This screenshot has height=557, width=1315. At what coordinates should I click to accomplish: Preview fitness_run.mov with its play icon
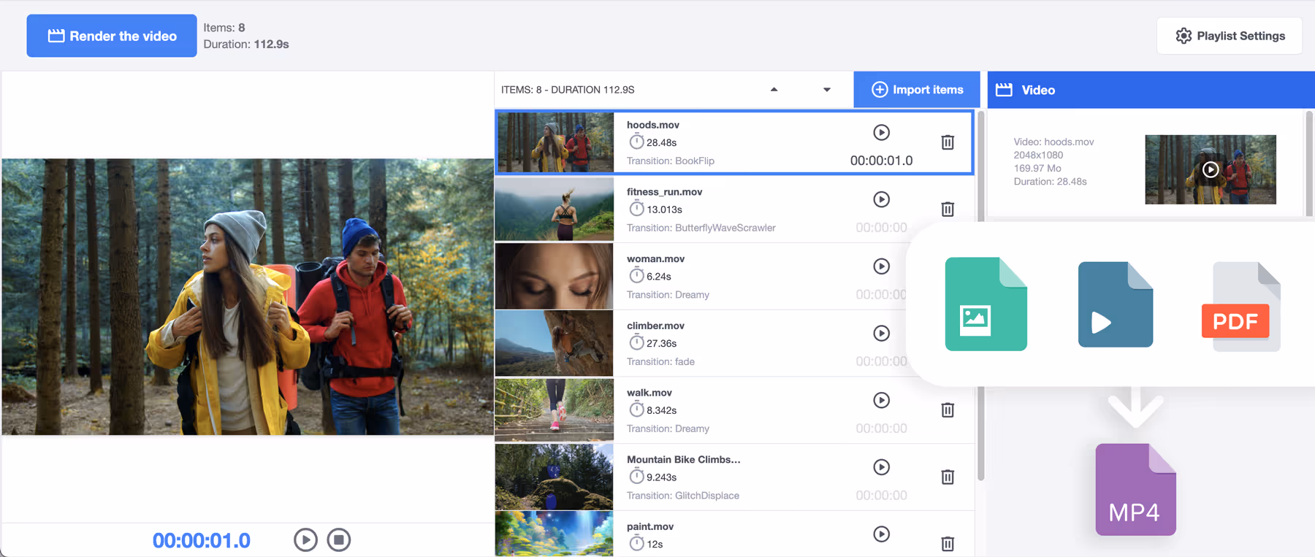(x=881, y=199)
